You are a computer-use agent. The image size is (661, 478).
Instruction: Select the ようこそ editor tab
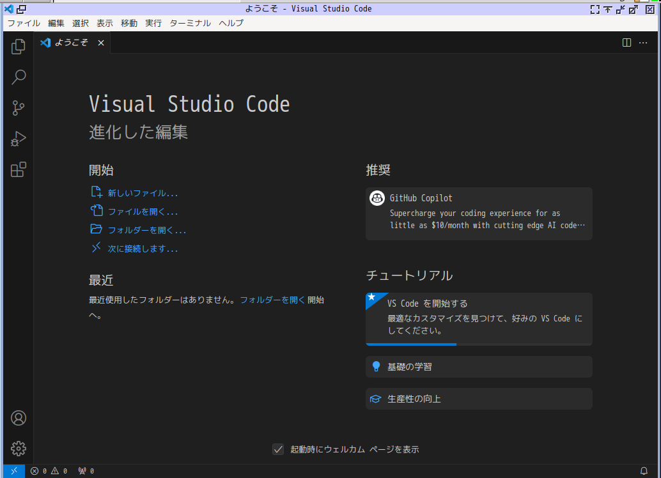(72, 43)
